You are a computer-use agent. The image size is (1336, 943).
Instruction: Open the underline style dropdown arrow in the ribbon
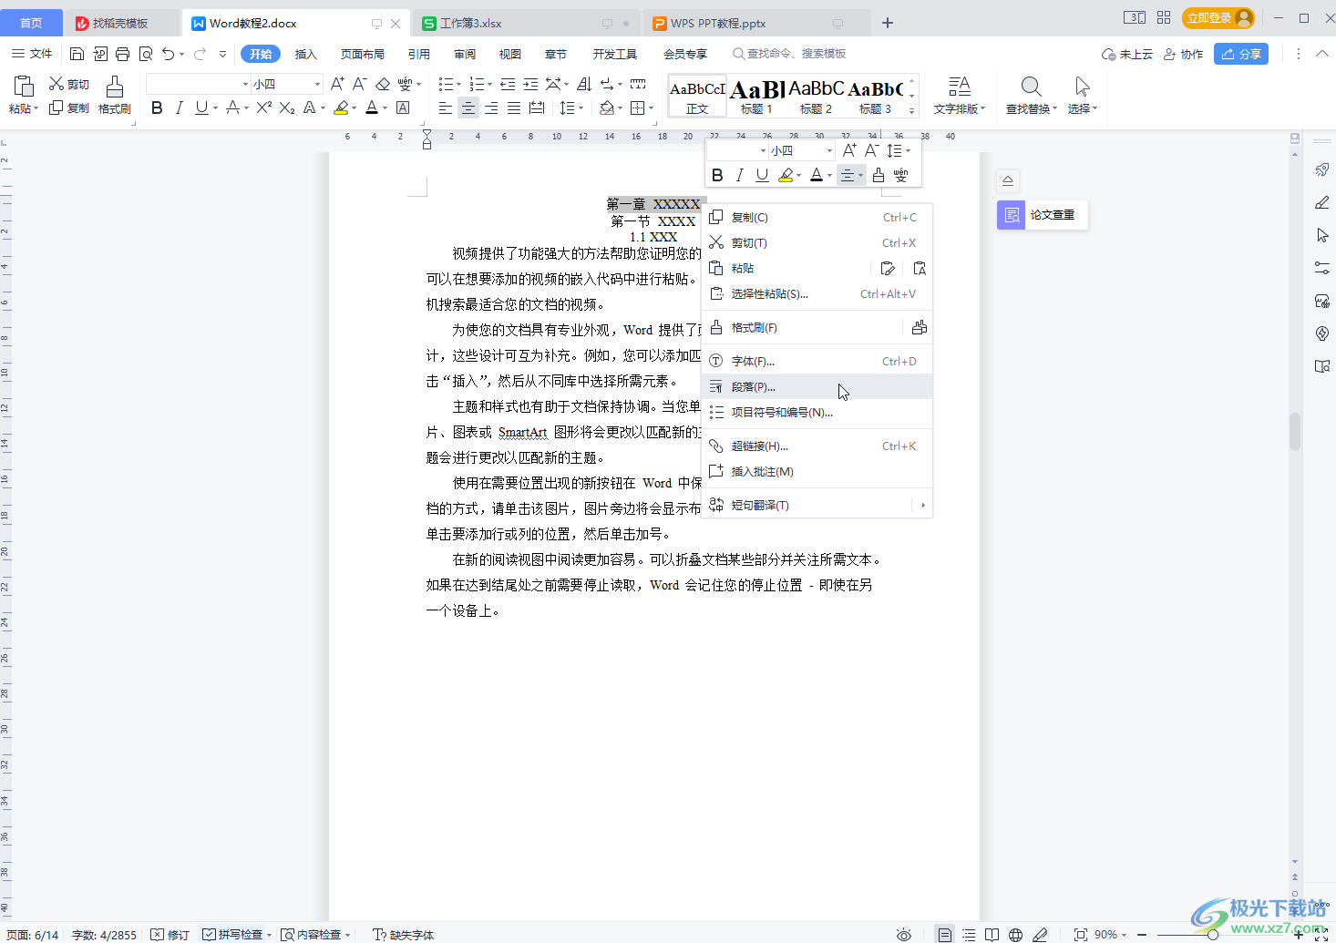pos(215,108)
